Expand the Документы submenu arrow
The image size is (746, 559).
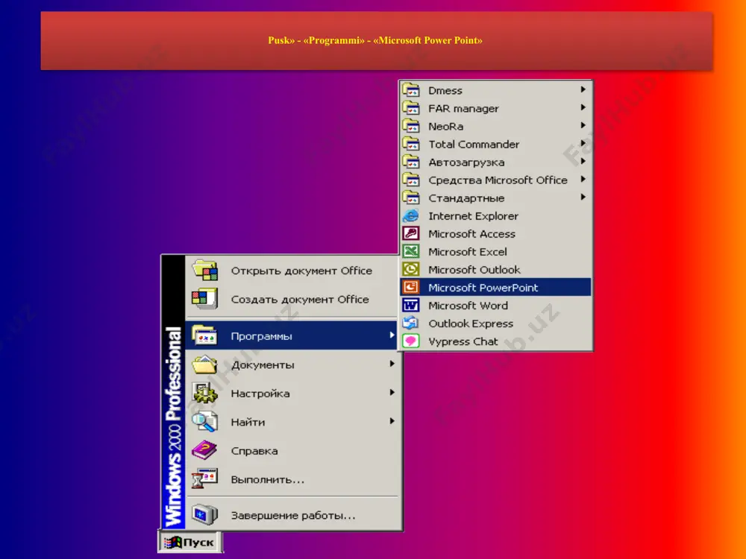392,364
